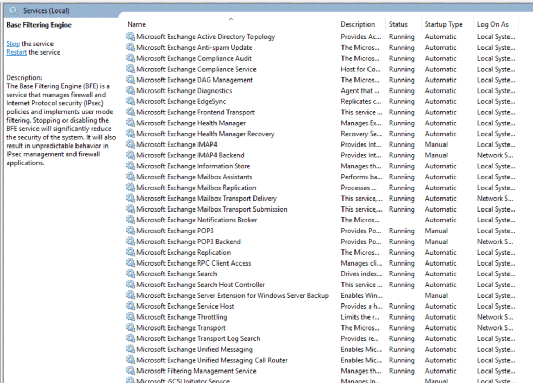Click the Services (Local) magnifier icon in header
Viewport: 533px width, 383px height.
coord(14,10)
